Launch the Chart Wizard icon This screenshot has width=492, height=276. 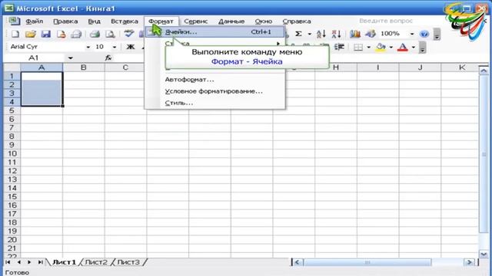point(355,34)
